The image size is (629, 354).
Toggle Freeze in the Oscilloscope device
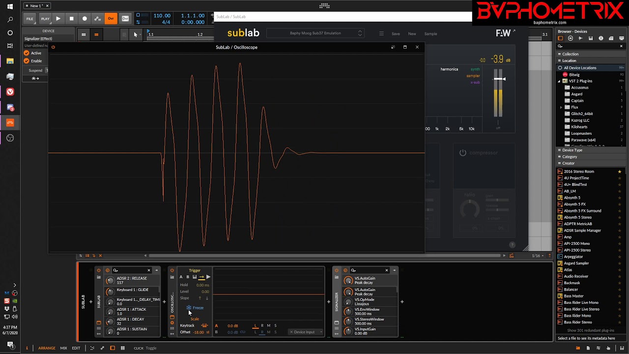pos(195,308)
